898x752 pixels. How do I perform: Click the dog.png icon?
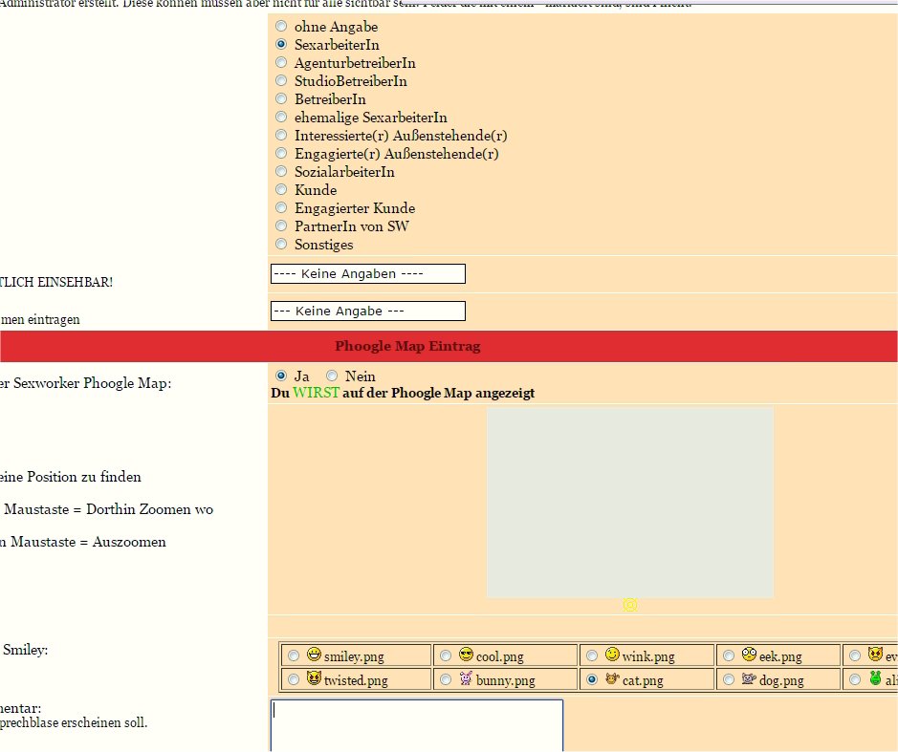click(749, 679)
